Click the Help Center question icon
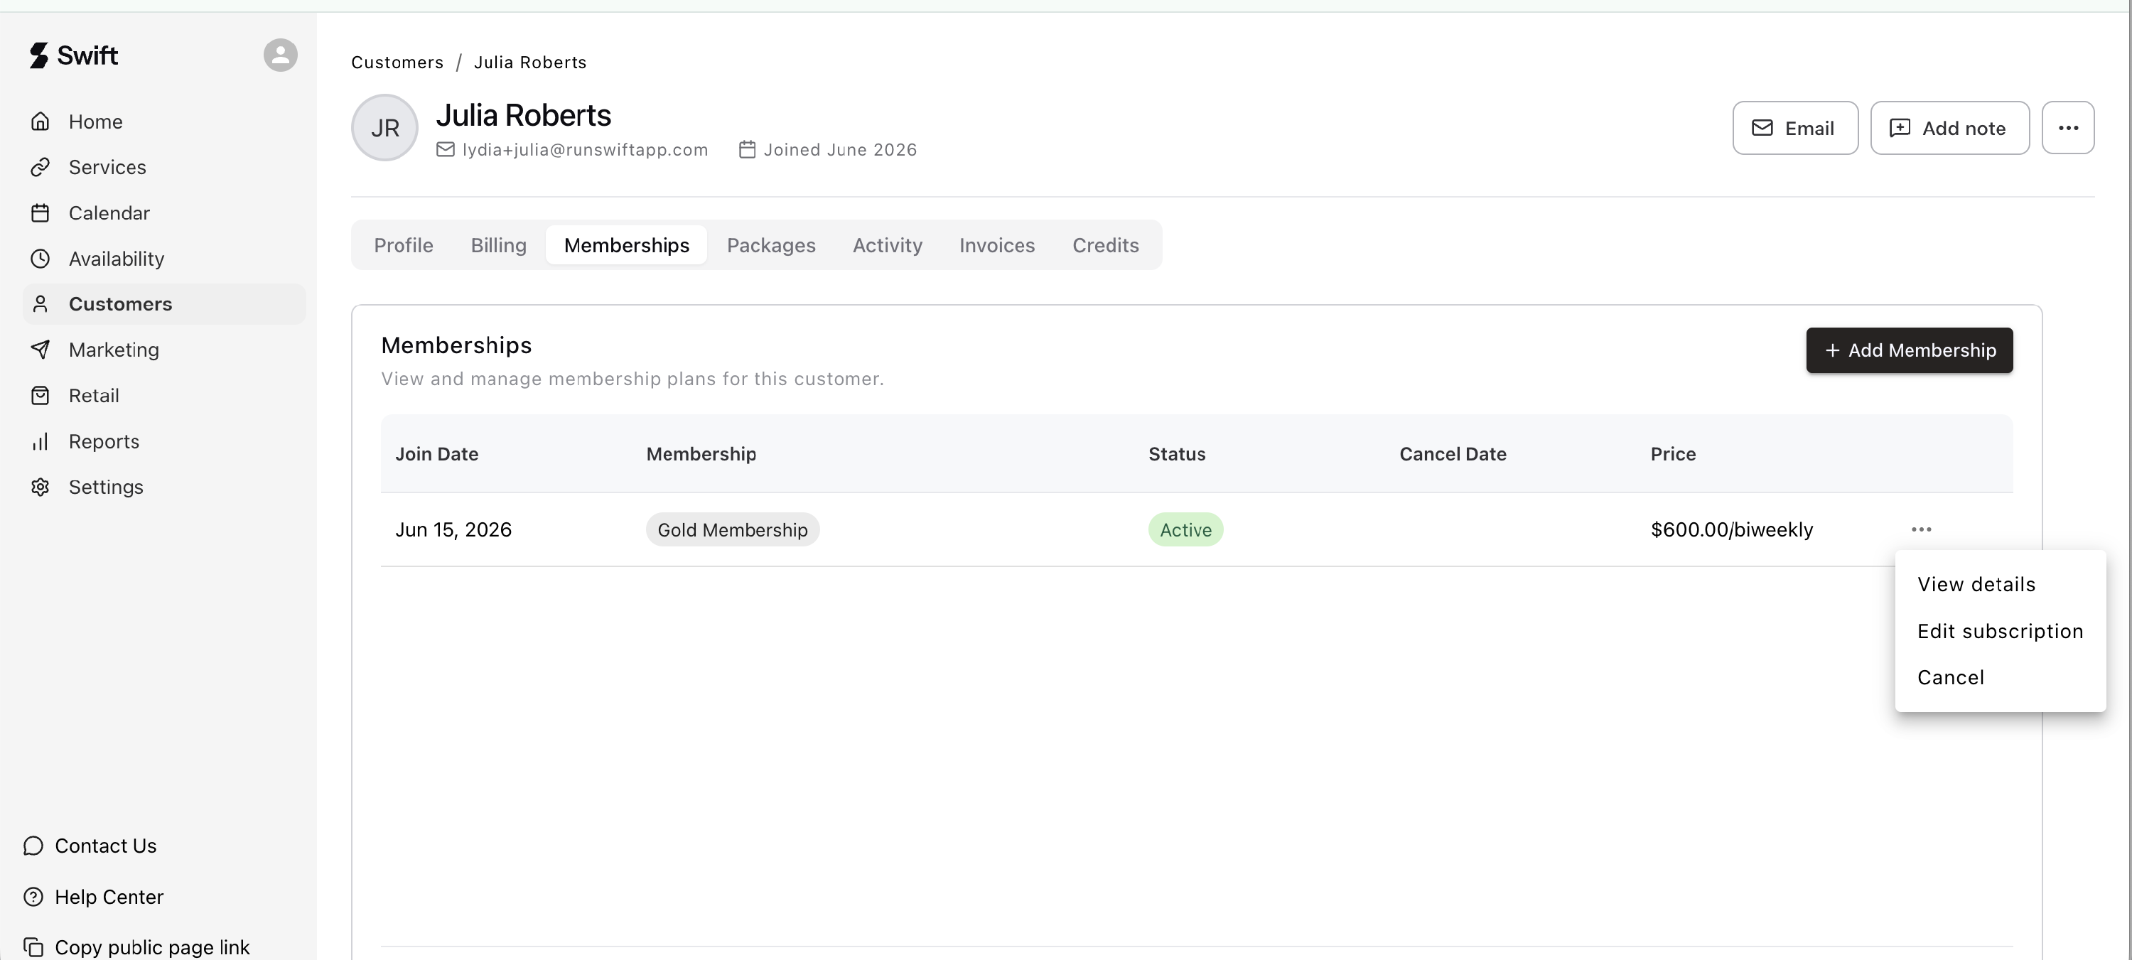 (x=33, y=897)
